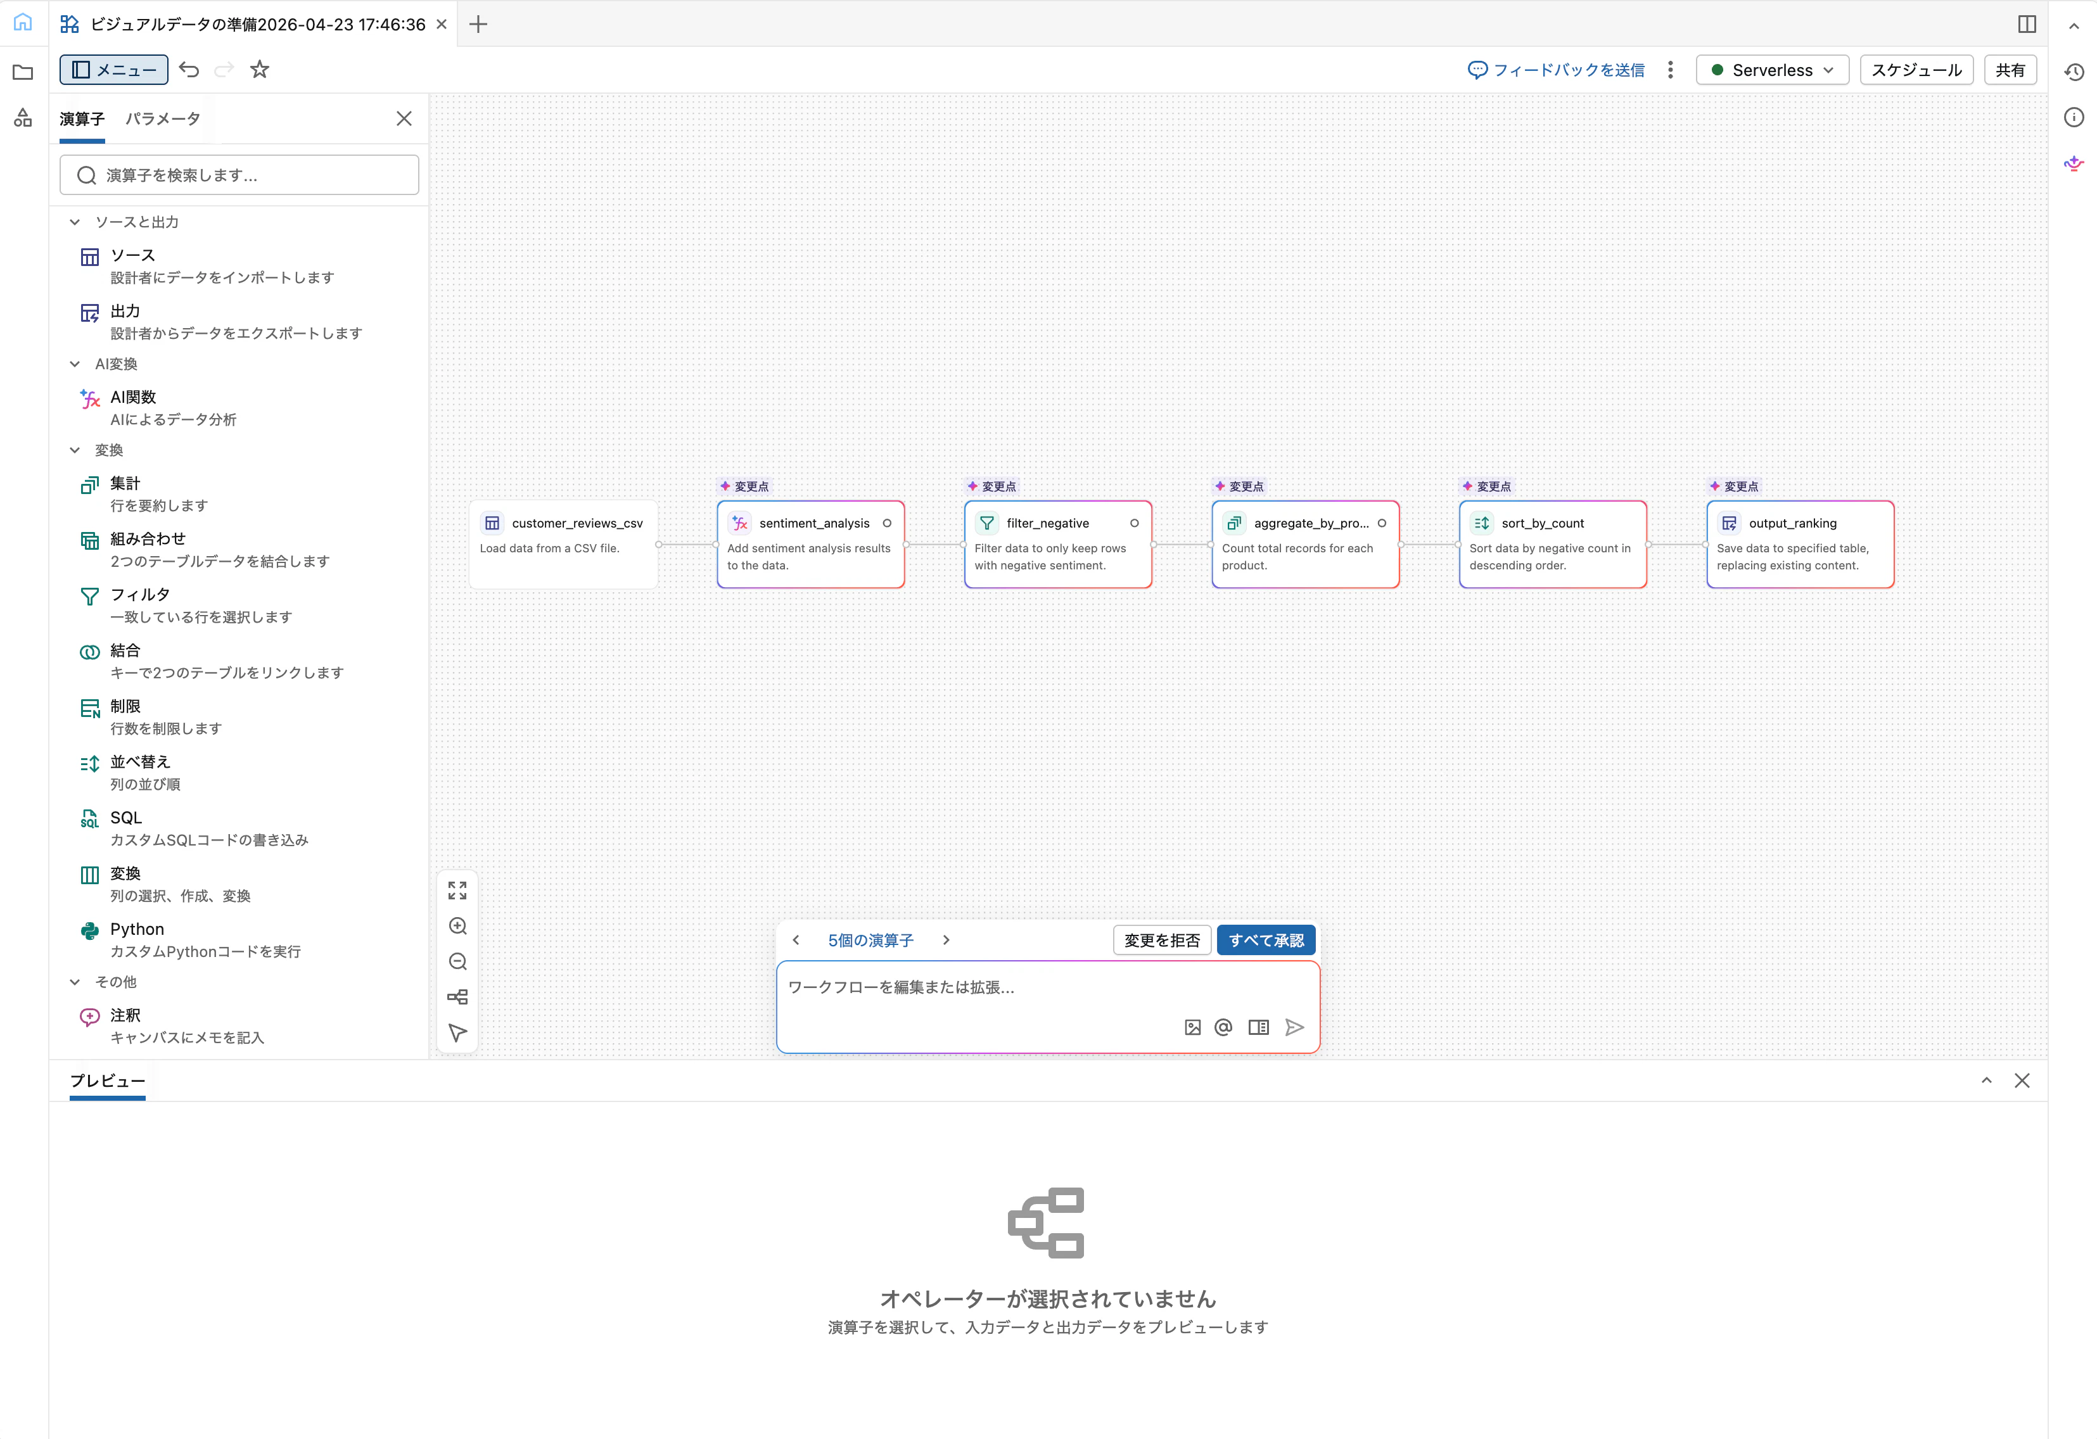Screen dimensions: 2097x1439
Task: Collapse the 変換 operator category
Action: 75,449
